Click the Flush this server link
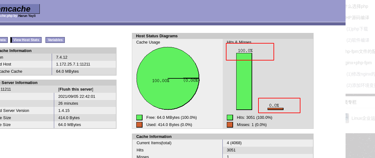Viewport: 375px width, 158px height. [76, 89]
